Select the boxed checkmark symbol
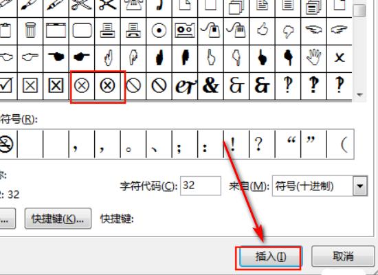The height and width of the screenshot is (275, 378). [x=7, y=86]
